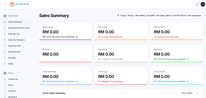Open the Gross Sales dropdown
Image resolution: width=206 pixels, height=98 pixels.
pyautogui.click(x=190, y=93)
